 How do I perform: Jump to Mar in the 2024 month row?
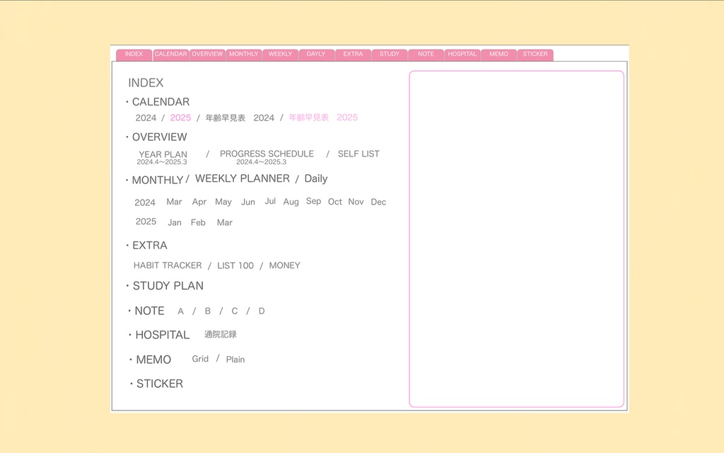pos(174,202)
